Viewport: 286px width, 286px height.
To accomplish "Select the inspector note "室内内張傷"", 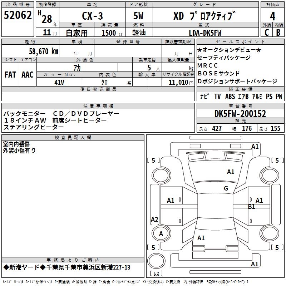I will (16, 144).
